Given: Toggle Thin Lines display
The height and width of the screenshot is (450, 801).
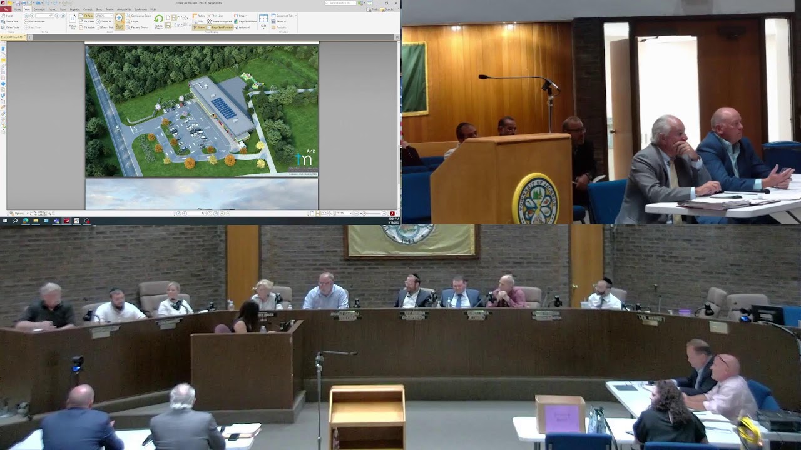Looking at the screenshot, I should [215, 16].
